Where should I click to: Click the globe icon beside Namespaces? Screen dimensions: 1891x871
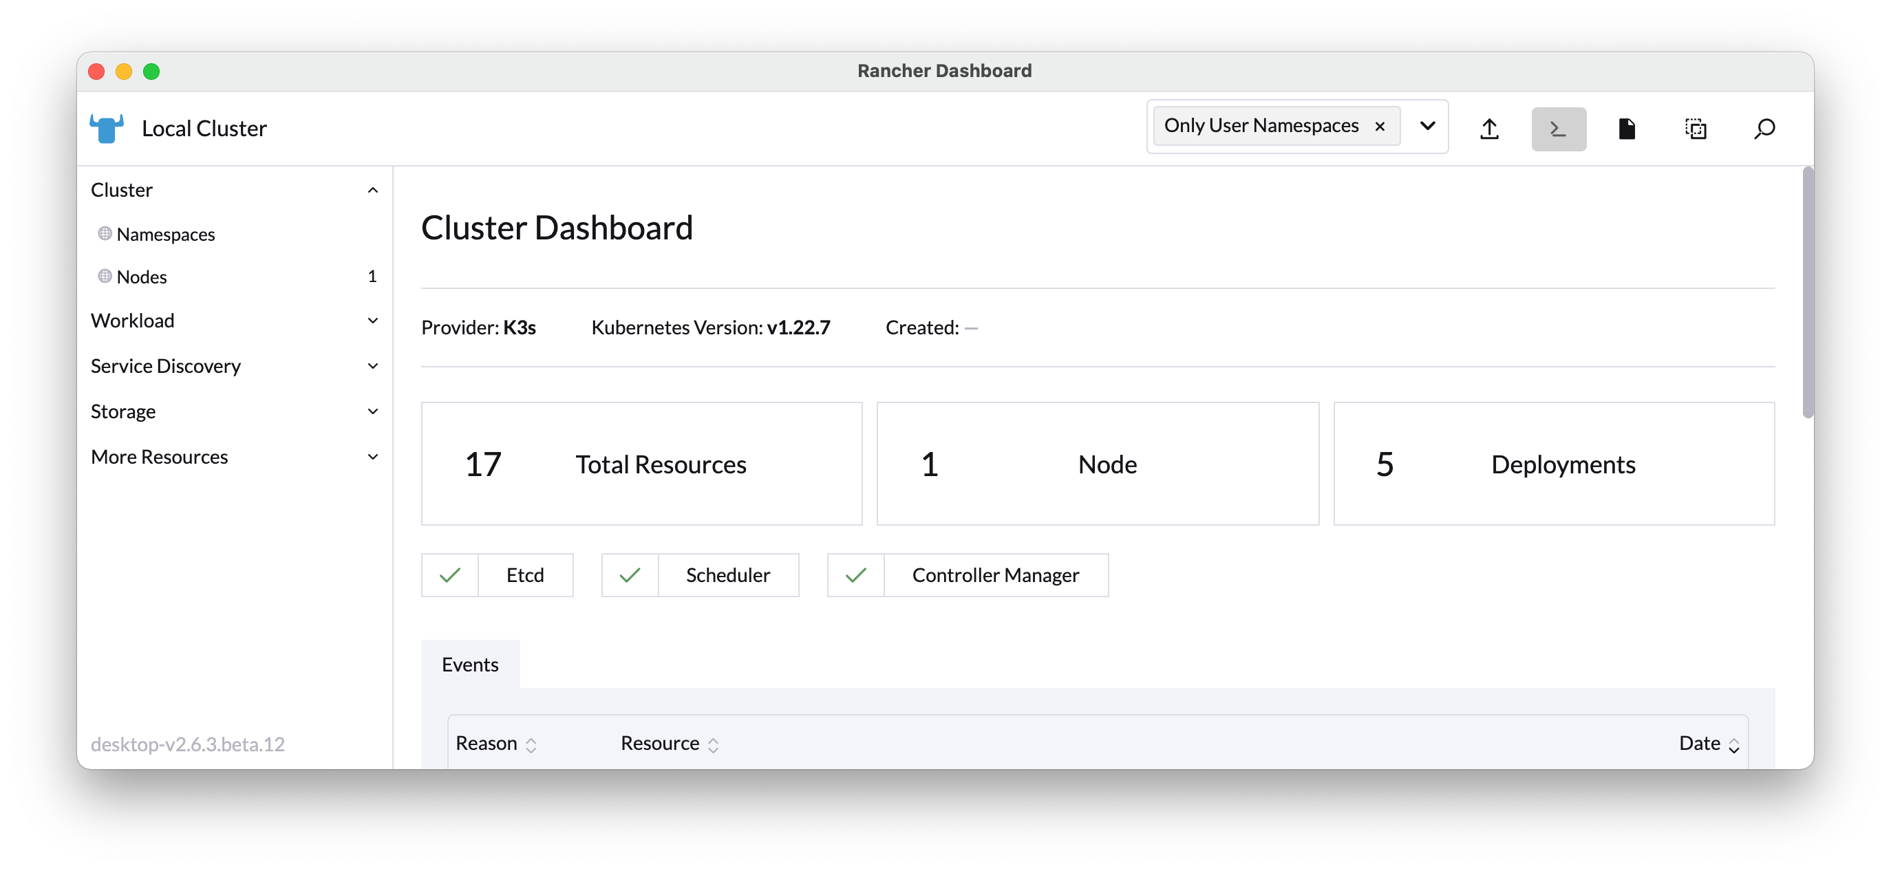click(105, 233)
